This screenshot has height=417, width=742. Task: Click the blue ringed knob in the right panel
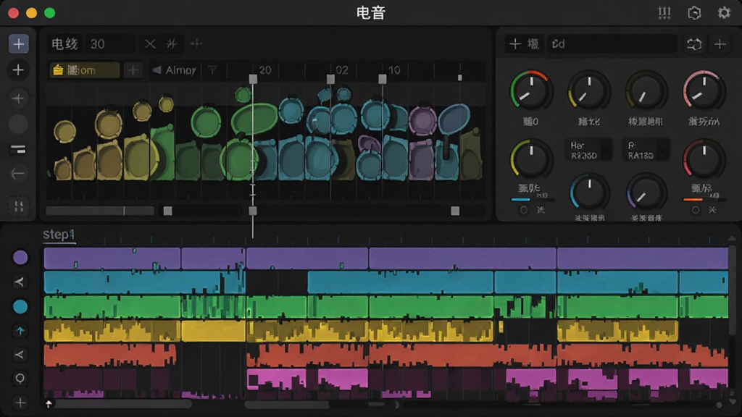pos(588,192)
